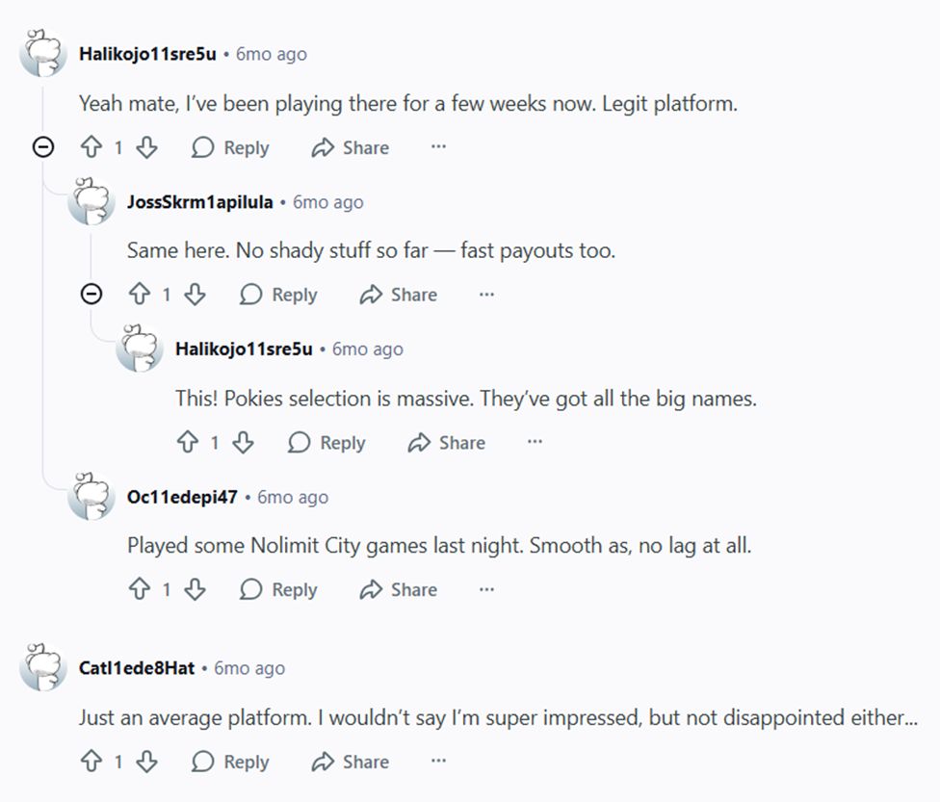Downvote the comment praising pokies selection
Image resolution: width=940 pixels, height=802 pixels.
click(244, 443)
